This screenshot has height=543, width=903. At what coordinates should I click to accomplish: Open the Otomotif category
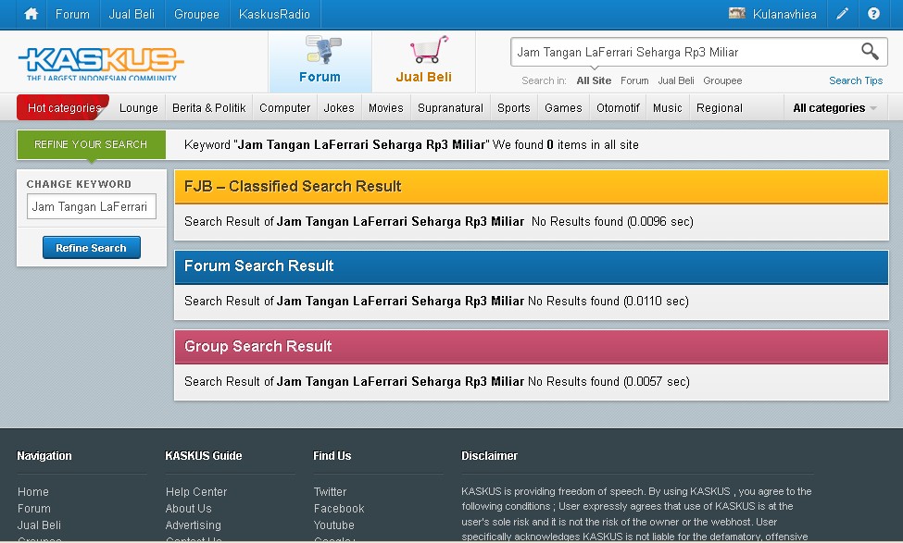[618, 107]
